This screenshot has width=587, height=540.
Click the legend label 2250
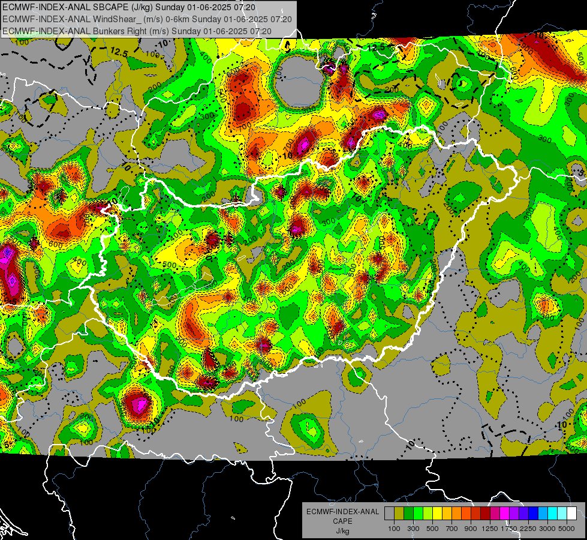[528, 529]
